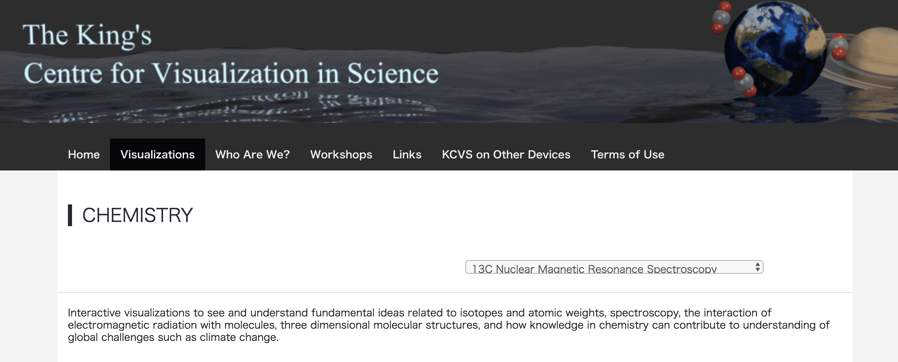Click the water molecule below the globe

[x=743, y=82]
